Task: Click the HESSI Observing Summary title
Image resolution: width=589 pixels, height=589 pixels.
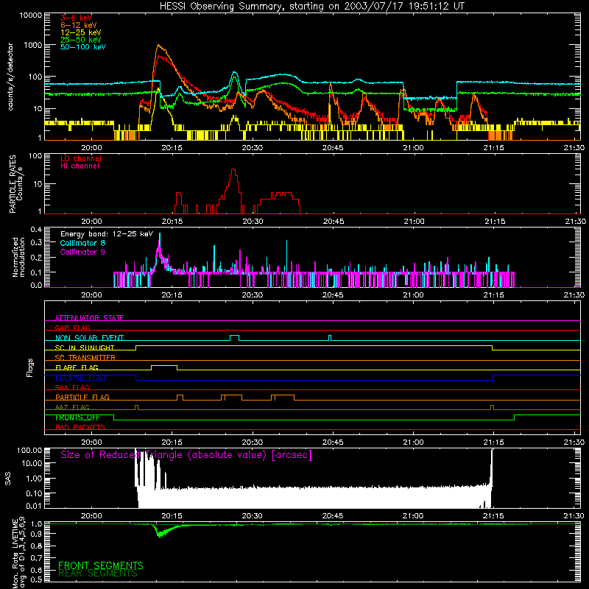Action: pos(312,7)
